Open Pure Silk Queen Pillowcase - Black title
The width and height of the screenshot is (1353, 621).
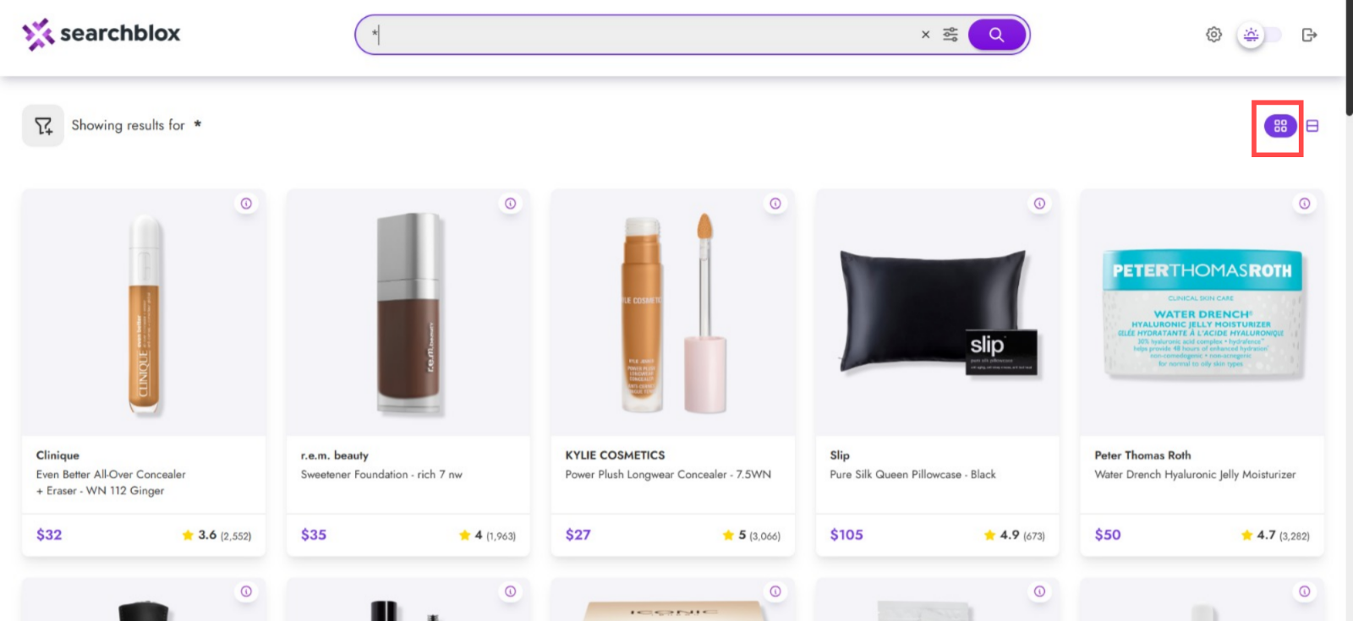(x=912, y=475)
